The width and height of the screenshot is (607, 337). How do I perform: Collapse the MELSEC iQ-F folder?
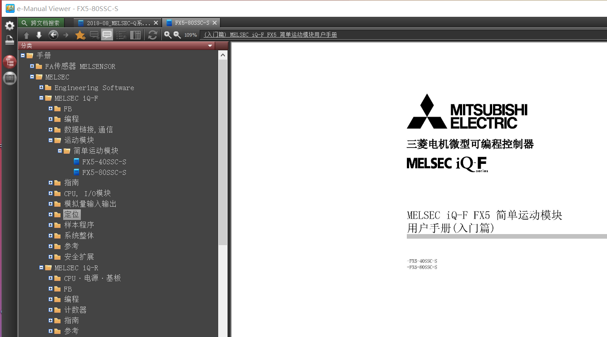pos(42,98)
